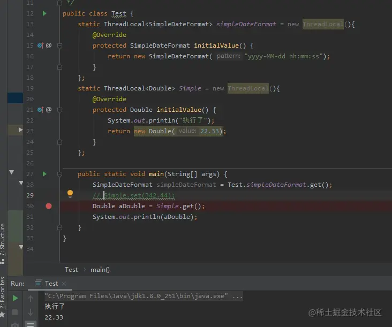The height and width of the screenshot is (327, 392).
Task: Click field name Simple on line 19
Action: (x=190, y=88)
